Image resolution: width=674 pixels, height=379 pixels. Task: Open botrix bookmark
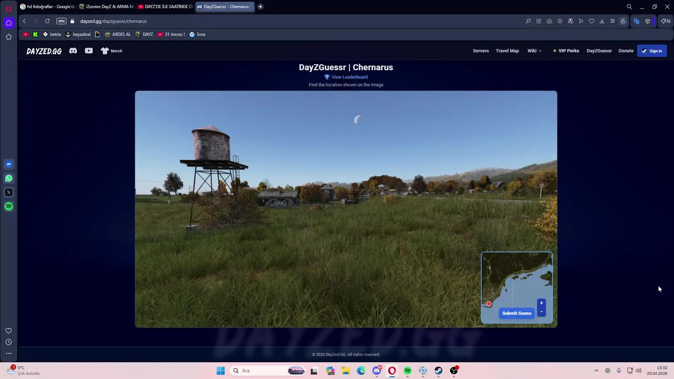point(52,34)
